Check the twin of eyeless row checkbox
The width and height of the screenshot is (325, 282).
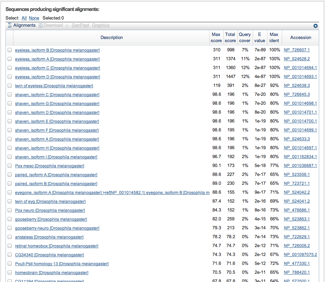10,86
